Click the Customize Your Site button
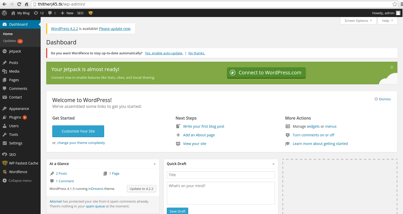This screenshot has width=403, height=214. [x=78, y=131]
